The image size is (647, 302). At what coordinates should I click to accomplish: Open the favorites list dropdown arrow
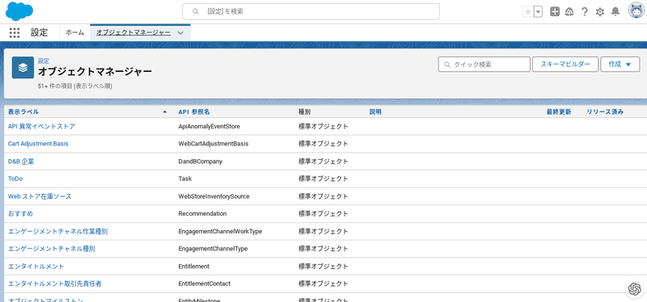tap(538, 12)
